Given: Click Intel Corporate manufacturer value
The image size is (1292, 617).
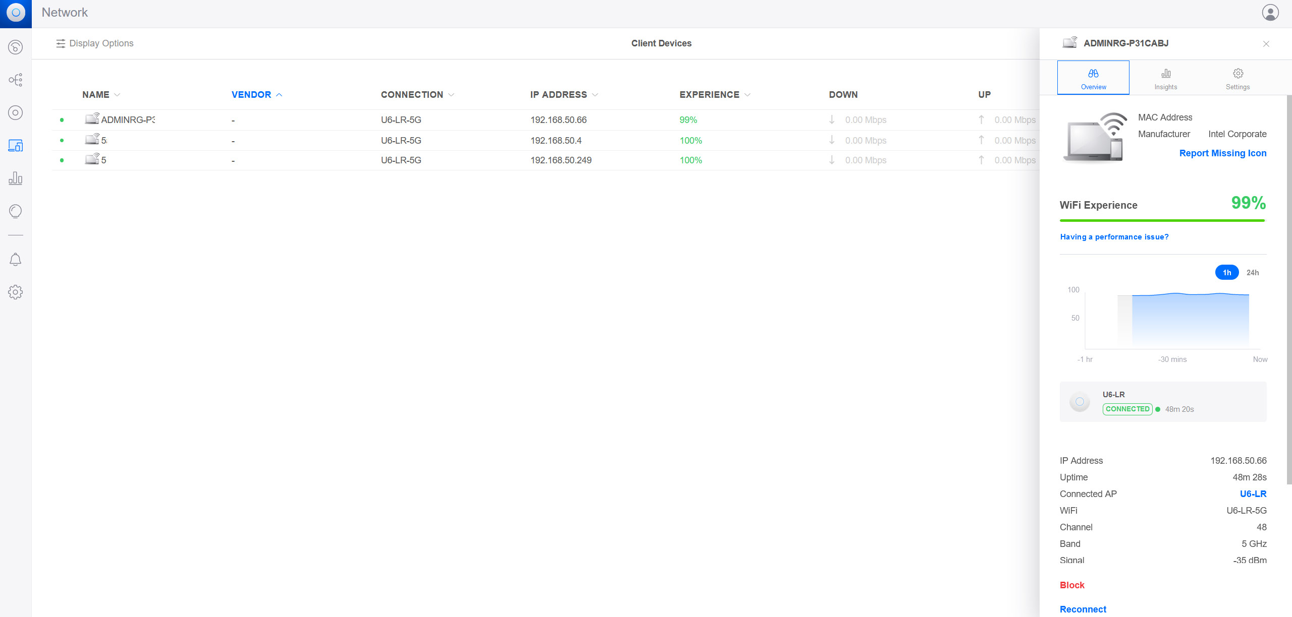Looking at the screenshot, I should point(1237,134).
